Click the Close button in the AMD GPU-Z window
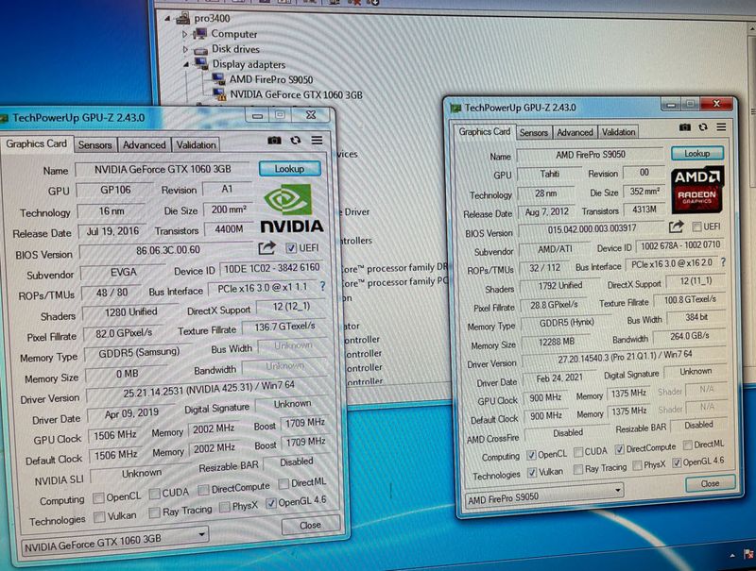 711,483
